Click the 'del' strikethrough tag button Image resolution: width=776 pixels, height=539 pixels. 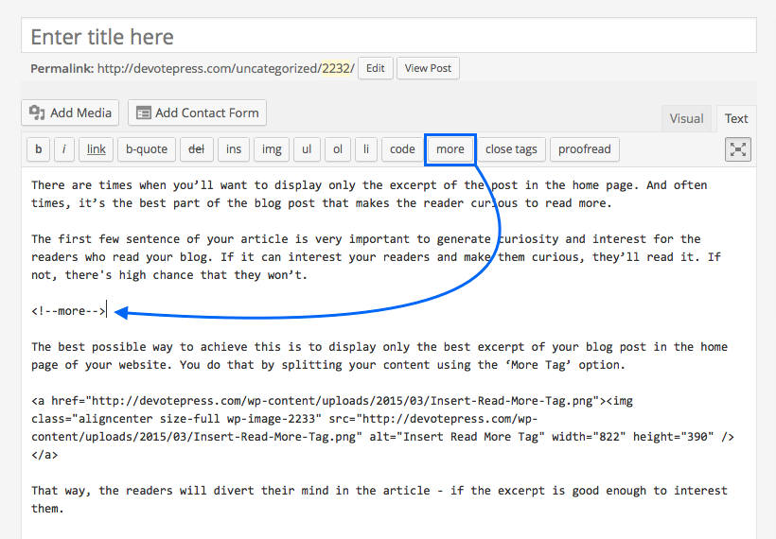tap(196, 149)
